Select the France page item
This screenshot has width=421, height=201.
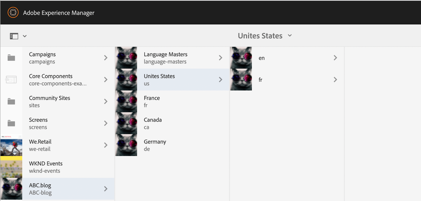172,101
